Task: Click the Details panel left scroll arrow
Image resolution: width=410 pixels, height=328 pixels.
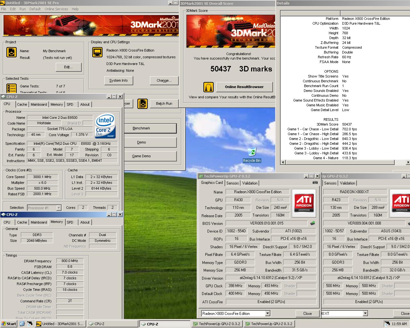Action: point(283,162)
